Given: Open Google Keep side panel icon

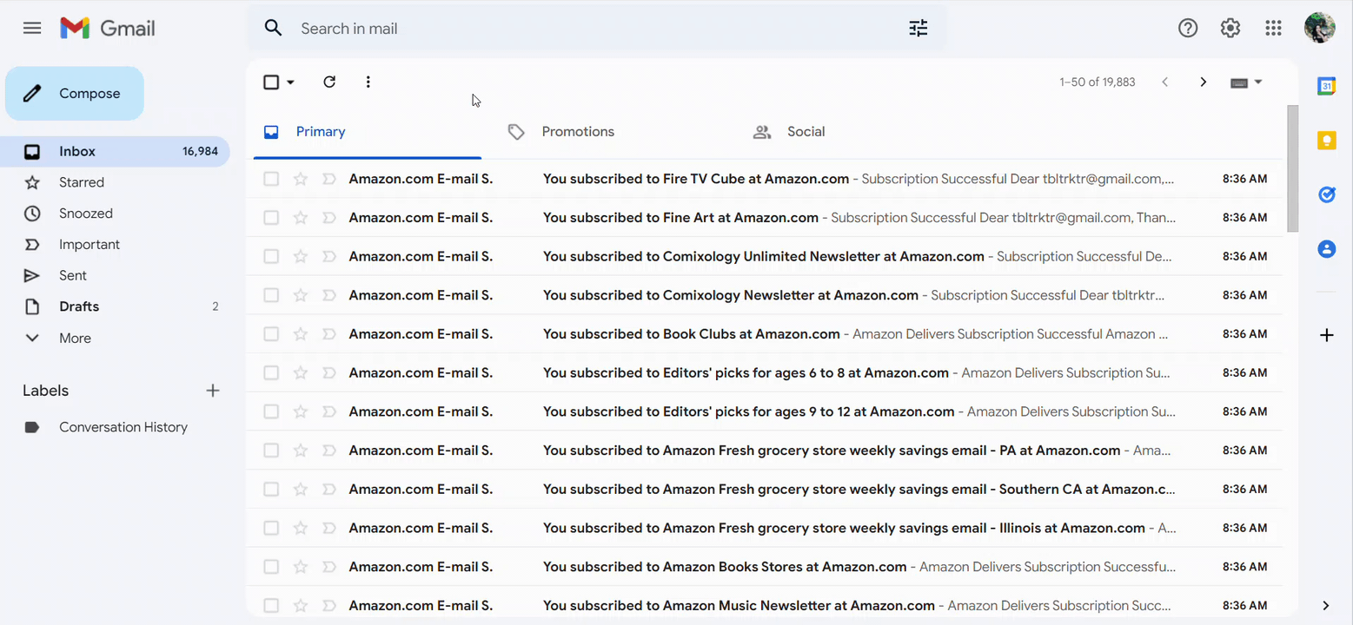Looking at the screenshot, I should point(1326,141).
